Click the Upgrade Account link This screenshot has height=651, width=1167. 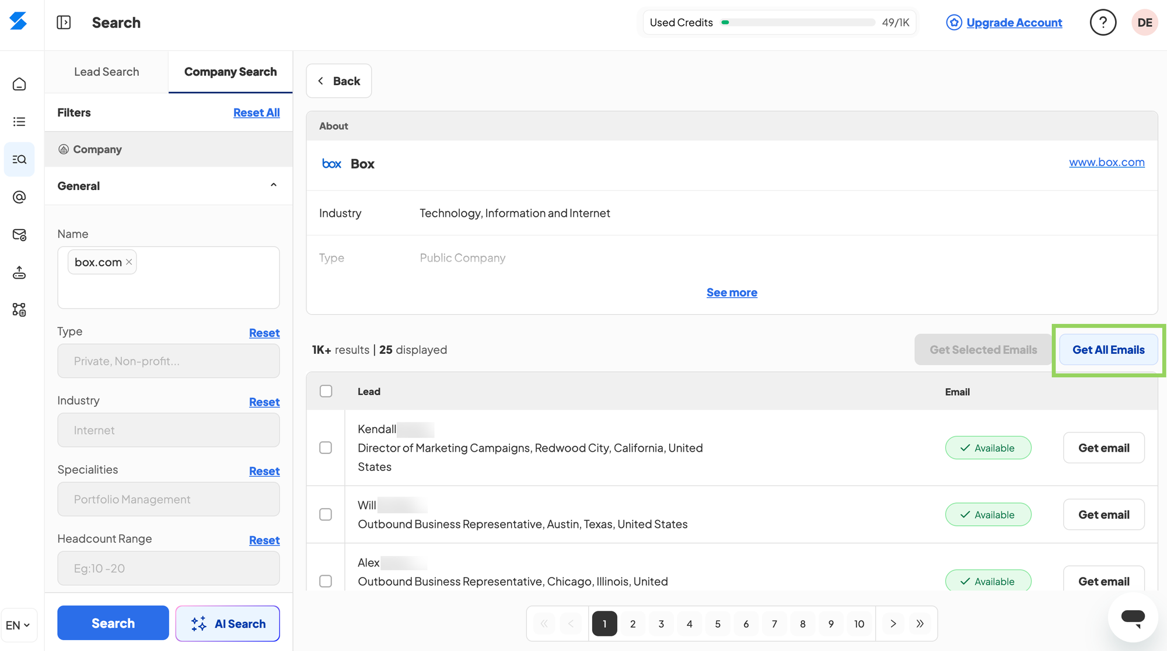coord(1014,22)
